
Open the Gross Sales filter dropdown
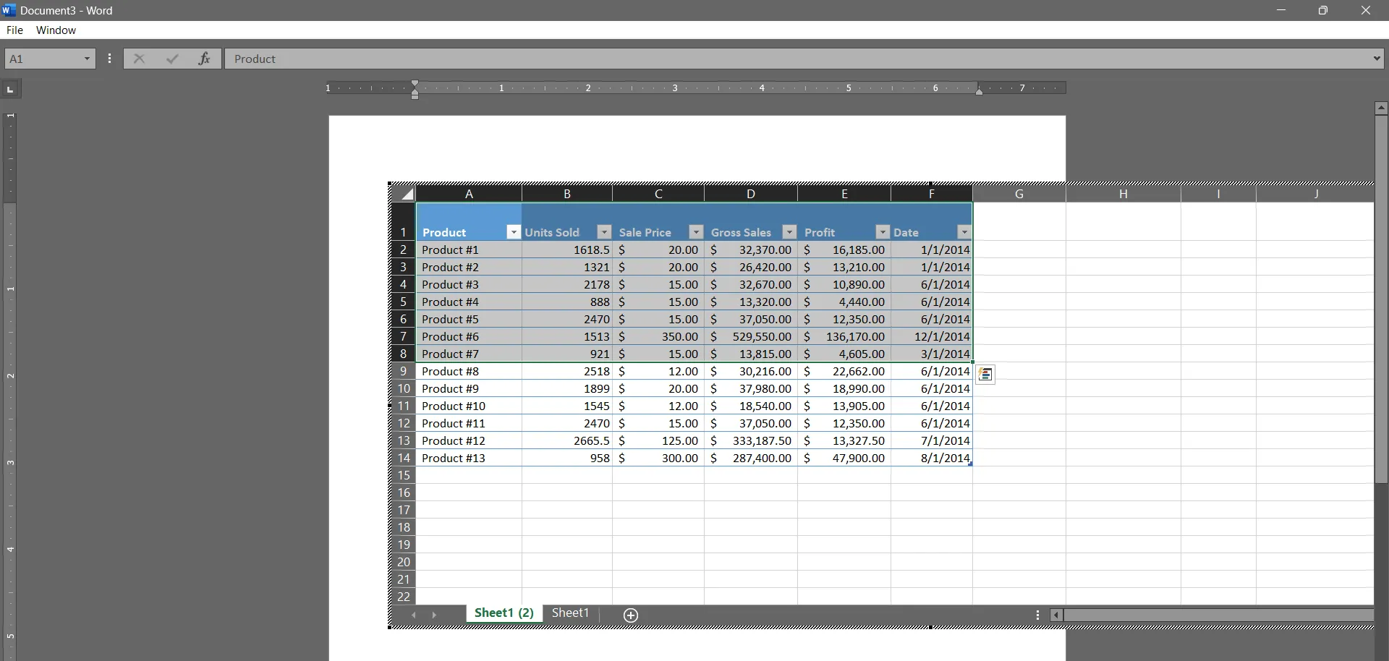coord(789,232)
